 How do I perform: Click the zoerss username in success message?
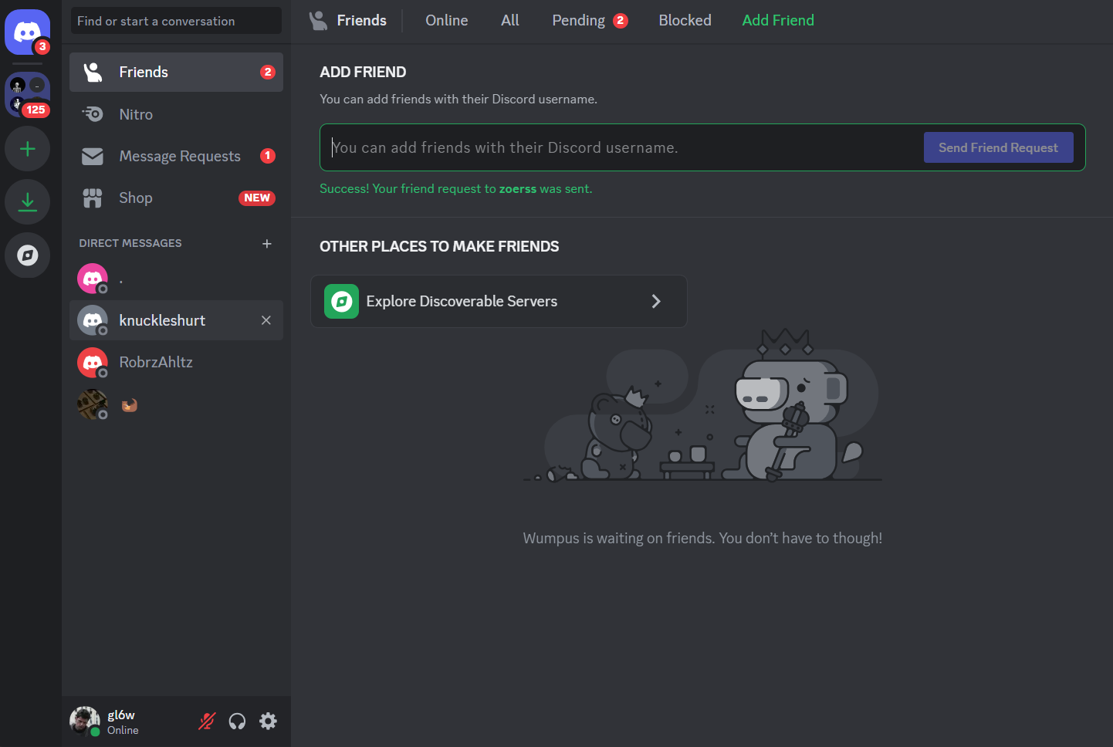click(518, 189)
